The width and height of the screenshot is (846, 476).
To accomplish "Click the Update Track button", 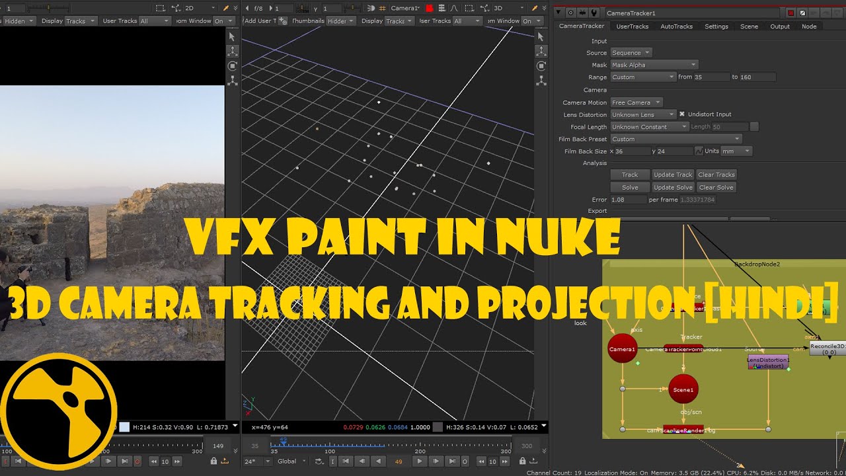I will (673, 175).
